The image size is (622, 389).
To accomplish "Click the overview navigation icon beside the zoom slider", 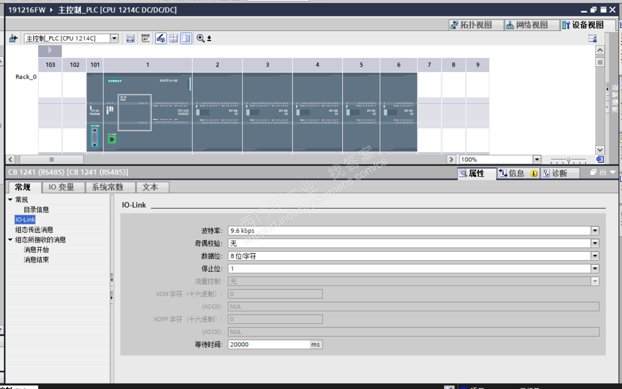I will 600,159.
